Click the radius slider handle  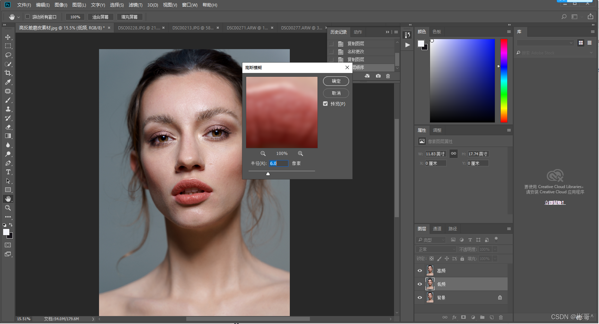(x=268, y=174)
